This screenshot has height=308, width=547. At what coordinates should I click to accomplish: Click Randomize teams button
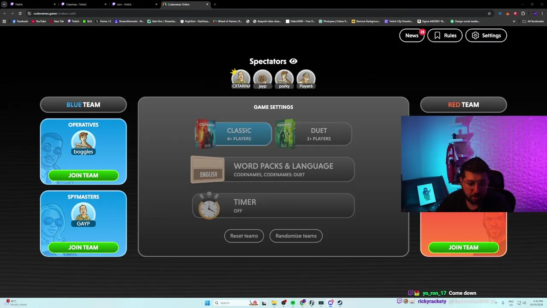coord(296,236)
